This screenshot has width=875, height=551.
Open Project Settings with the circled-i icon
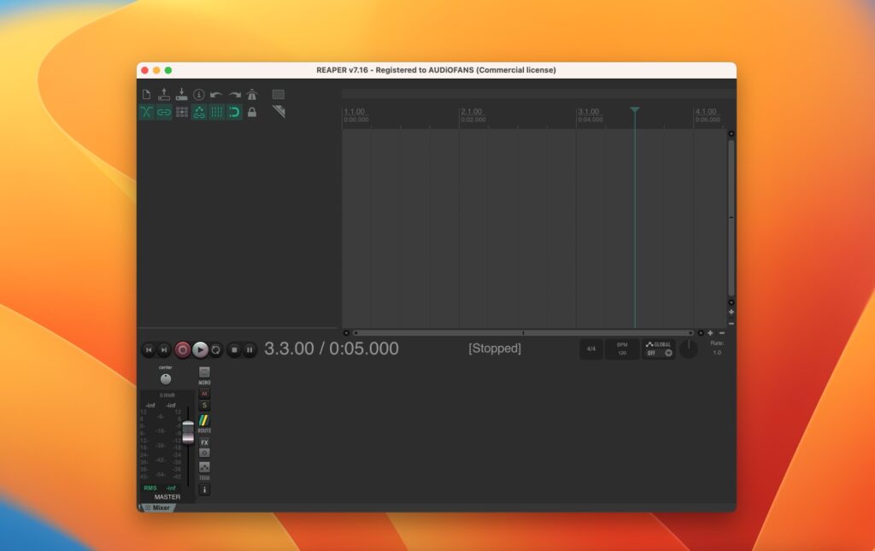tap(199, 94)
